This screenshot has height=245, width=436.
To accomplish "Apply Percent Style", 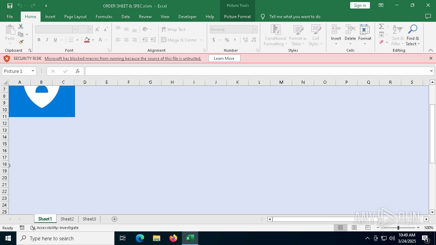I will click(x=227, y=40).
